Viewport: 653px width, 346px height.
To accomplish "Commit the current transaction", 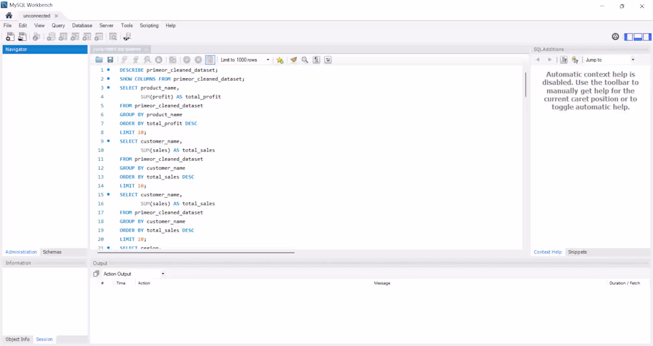I will tap(187, 60).
